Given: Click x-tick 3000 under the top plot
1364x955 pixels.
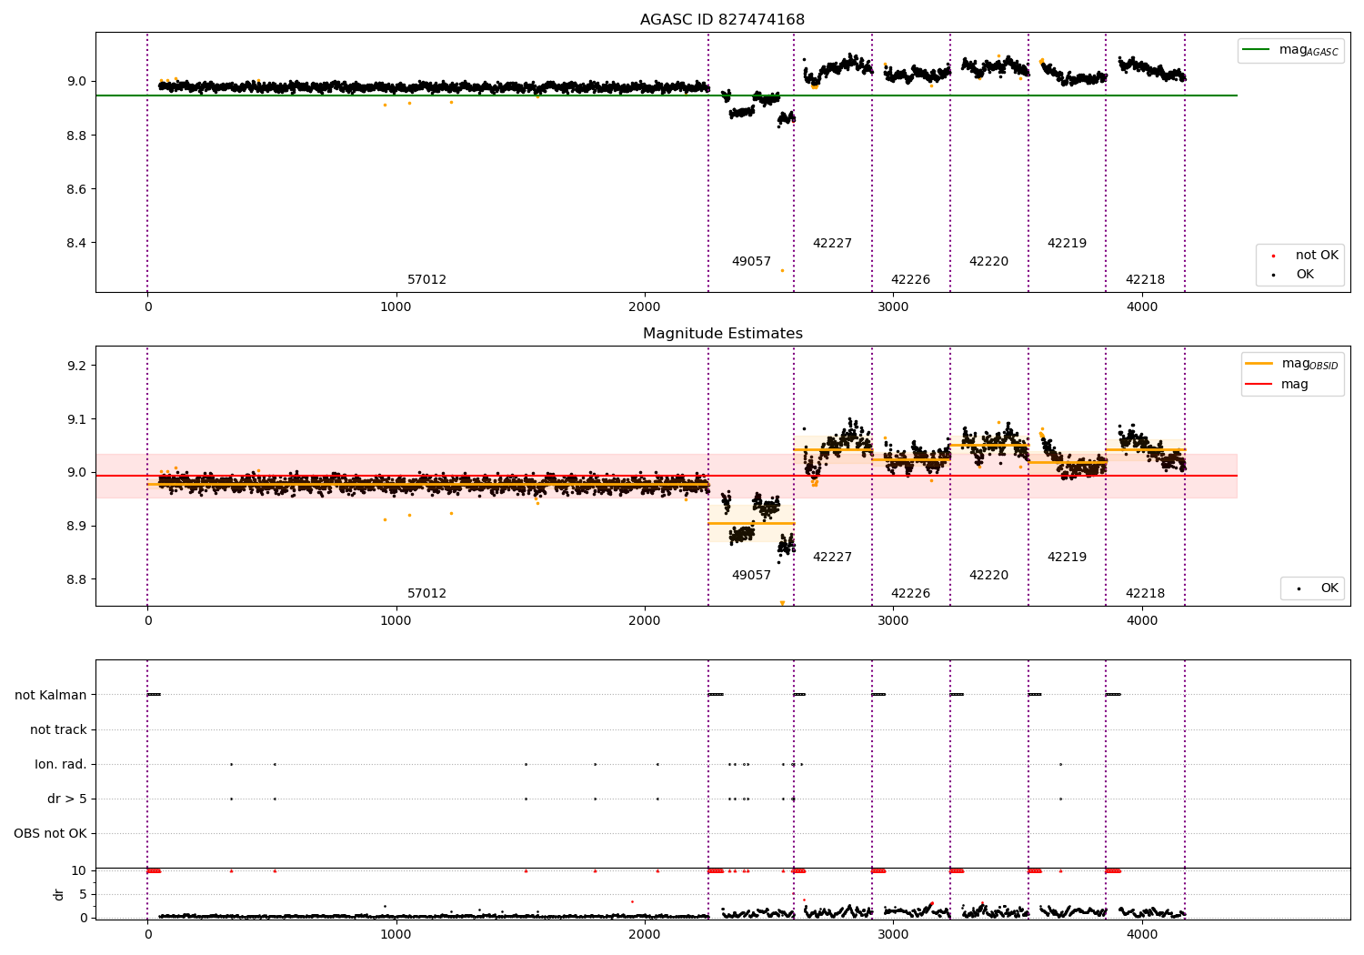Looking at the screenshot, I should point(893,307).
